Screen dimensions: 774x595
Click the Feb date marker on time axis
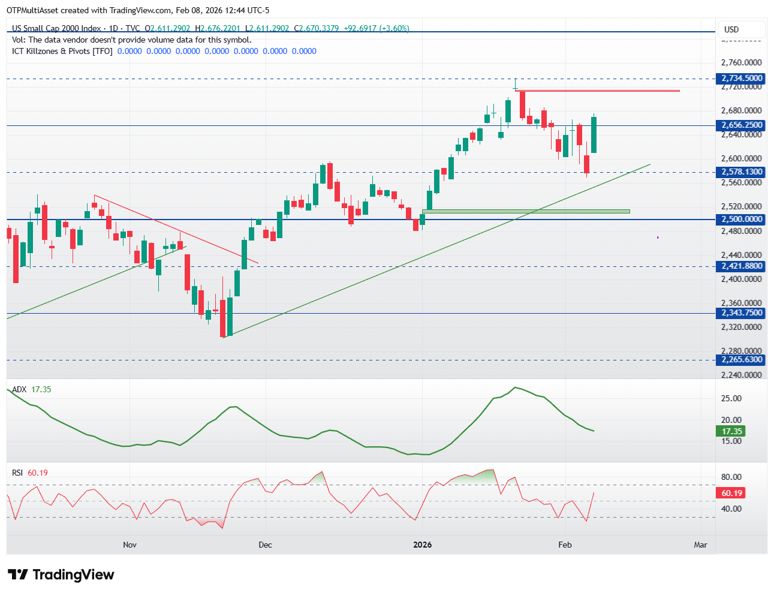[565, 545]
